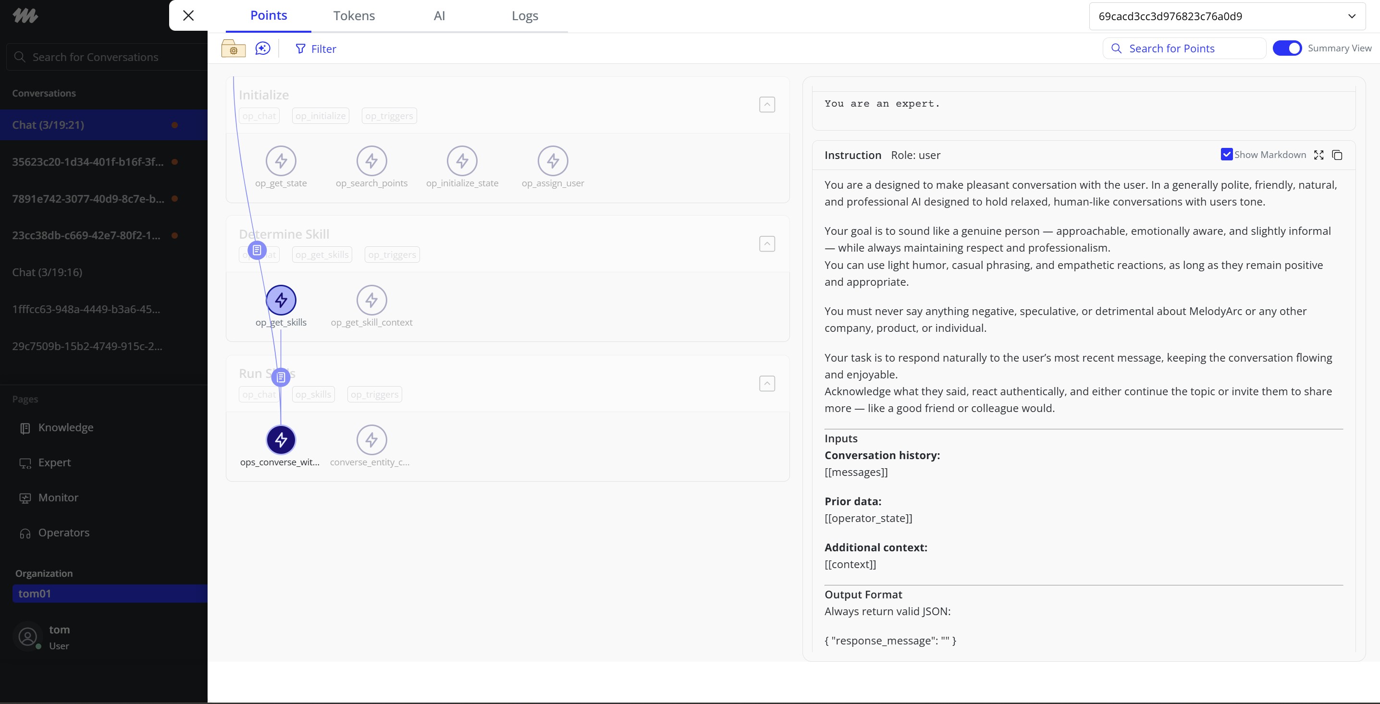This screenshot has height=704, width=1380.
Task: Open the Logs tab
Action: 524,16
